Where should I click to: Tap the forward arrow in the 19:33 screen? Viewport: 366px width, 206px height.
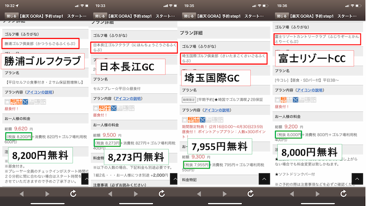point(136,194)
